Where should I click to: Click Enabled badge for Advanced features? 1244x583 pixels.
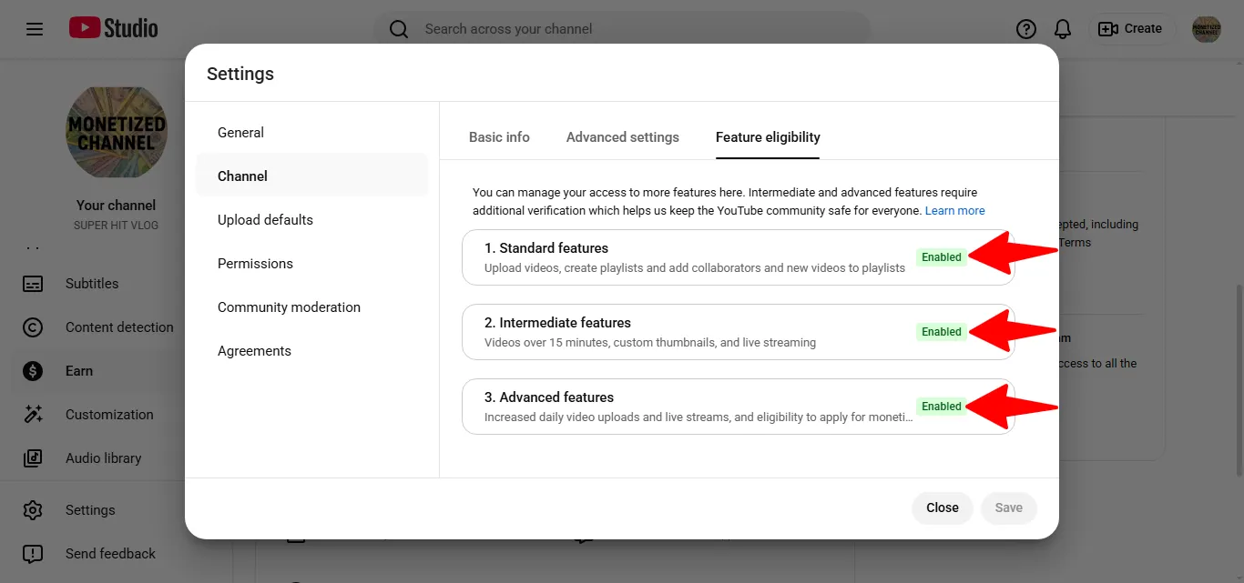pos(942,407)
